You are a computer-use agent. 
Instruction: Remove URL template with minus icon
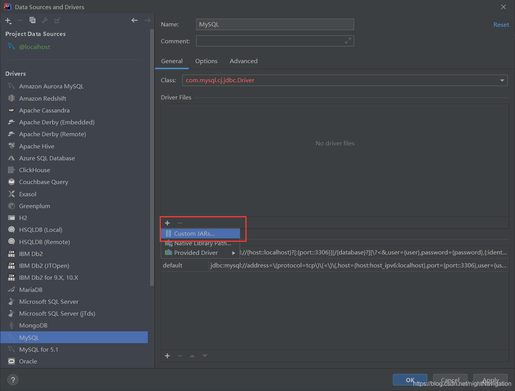[x=180, y=356]
